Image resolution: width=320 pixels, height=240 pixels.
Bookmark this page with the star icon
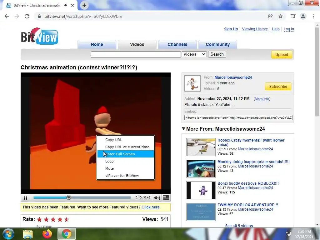point(281,16)
